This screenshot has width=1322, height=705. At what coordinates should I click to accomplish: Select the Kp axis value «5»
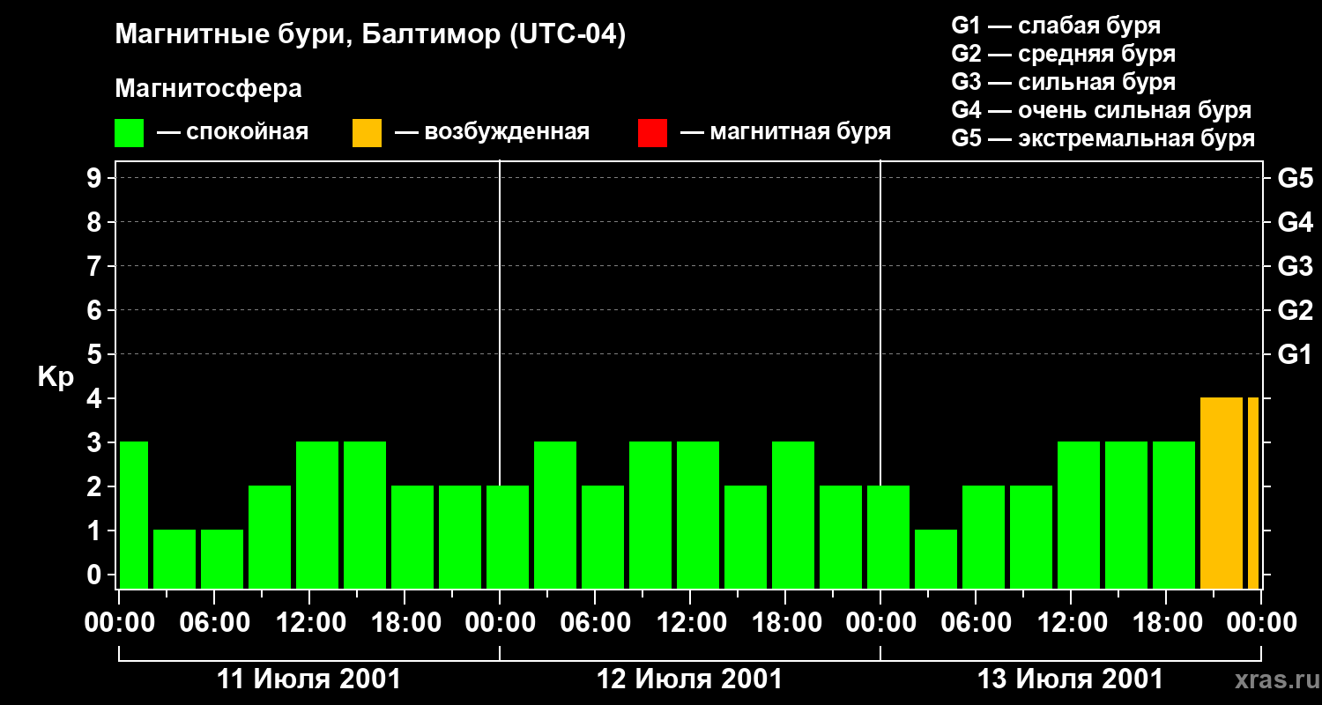[x=96, y=354]
